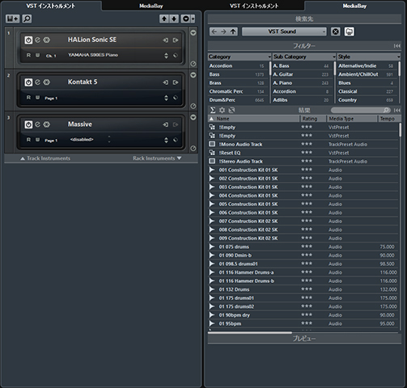
Task: Open Kontakt 5 input options icon
Action: pos(165,82)
